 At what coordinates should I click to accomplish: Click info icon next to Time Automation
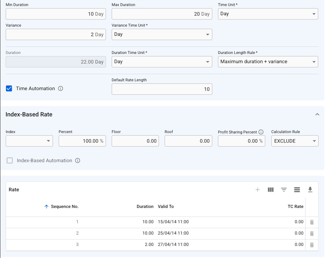[x=60, y=89]
